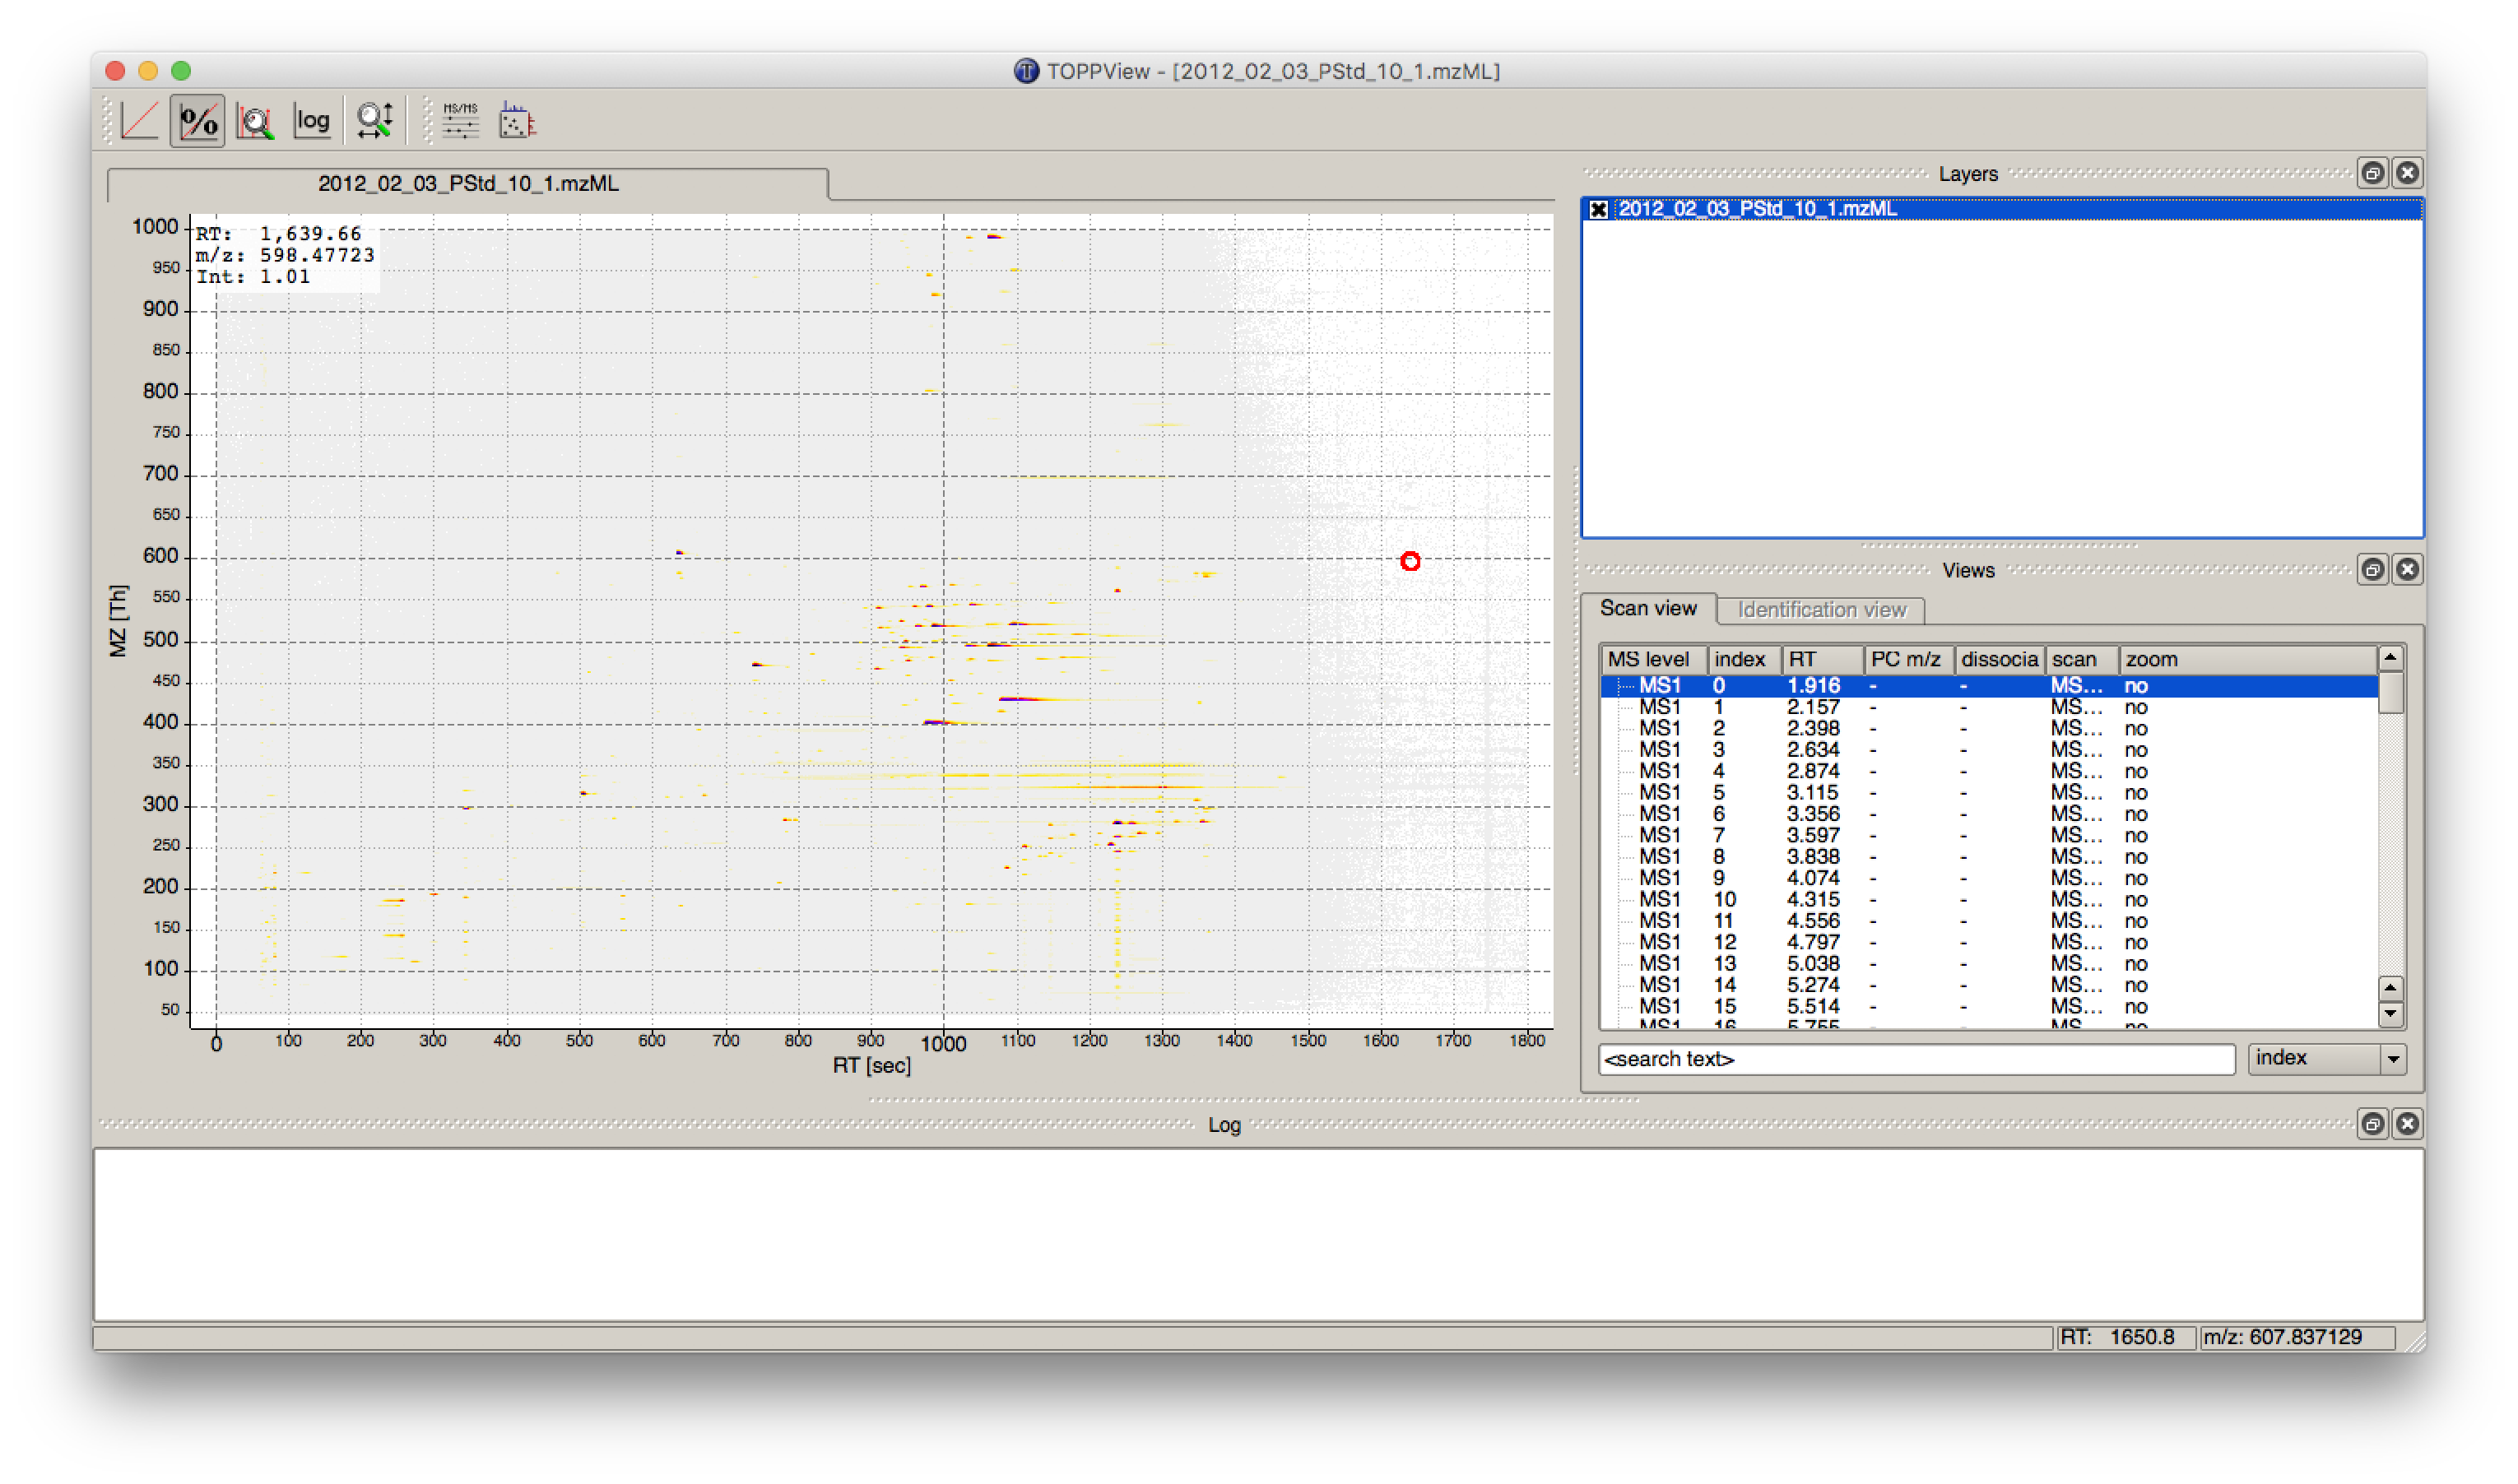Click the reset zoom magnifier icon
The height and width of the screenshot is (1484, 2518).
tap(375, 121)
